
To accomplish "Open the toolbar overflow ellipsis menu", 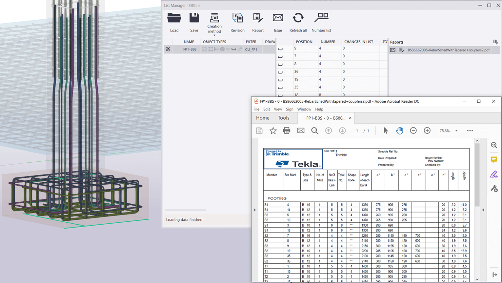I will coord(470,130).
